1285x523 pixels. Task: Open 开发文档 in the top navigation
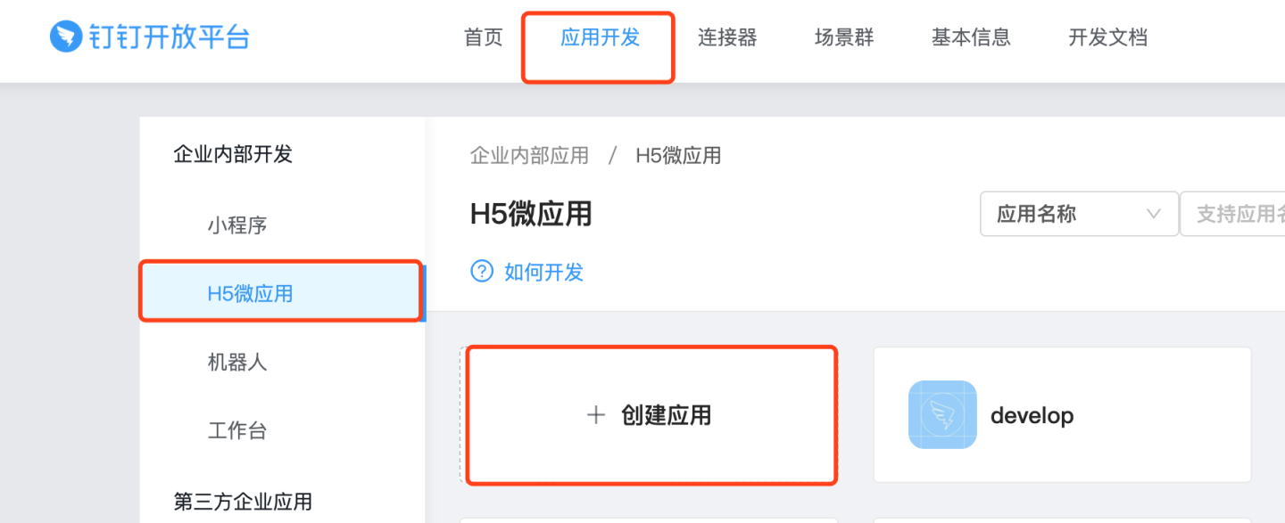[1107, 37]
